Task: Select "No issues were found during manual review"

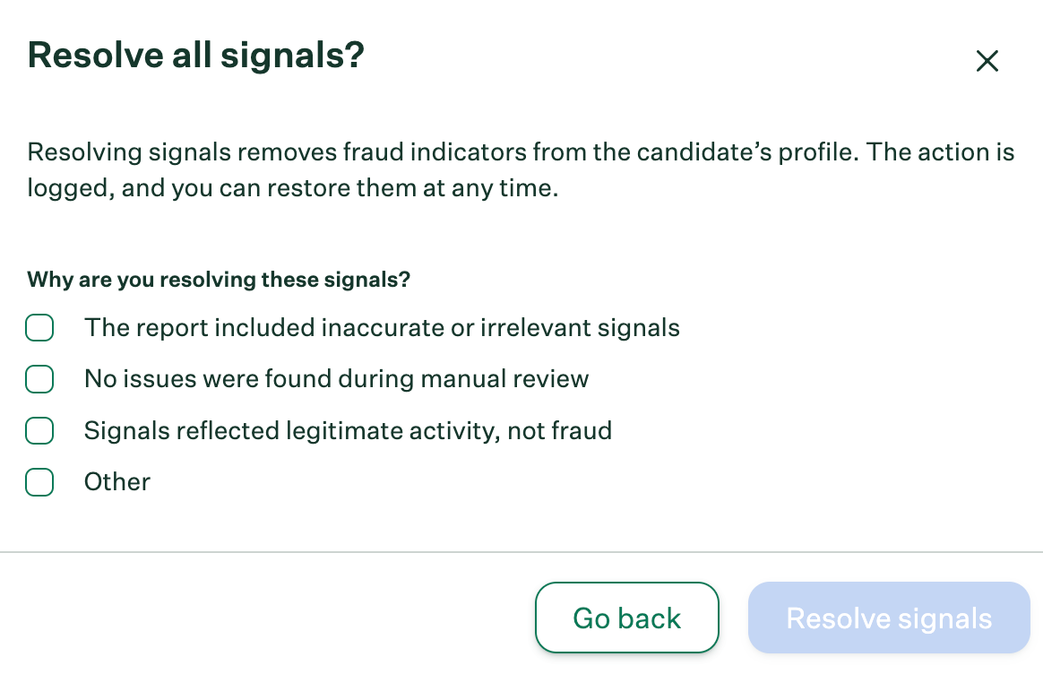Action: (x=39, y=379)
